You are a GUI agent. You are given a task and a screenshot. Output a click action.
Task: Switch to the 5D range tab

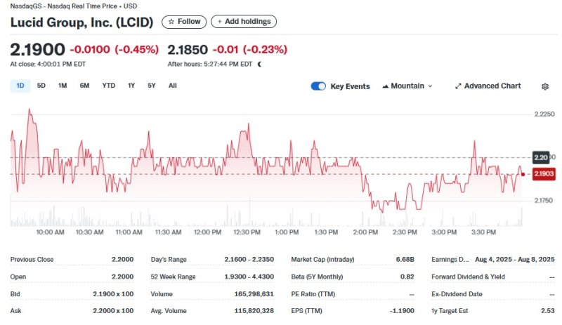pos(41,86)
